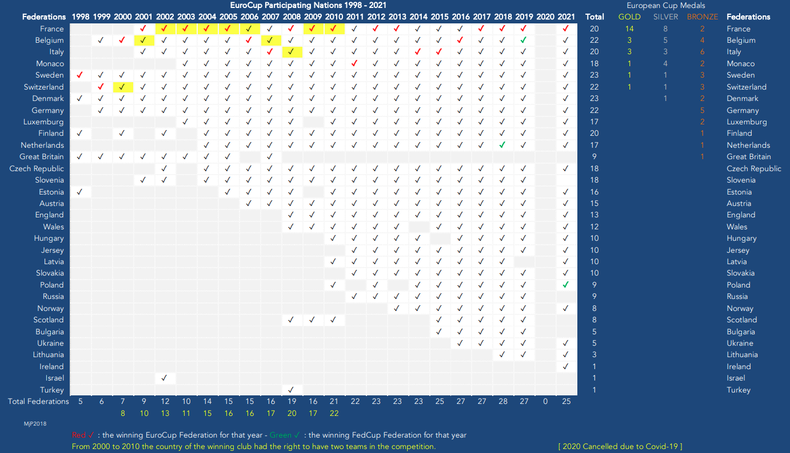Click the 2020 Cancelled due to Covid-19 note
This screenshot has width=790, height=453.
coord(620,446)
